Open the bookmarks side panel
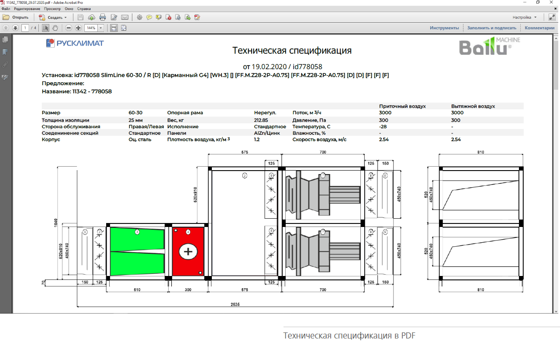The width and height of the screenshot is (560, 356). 5,52
